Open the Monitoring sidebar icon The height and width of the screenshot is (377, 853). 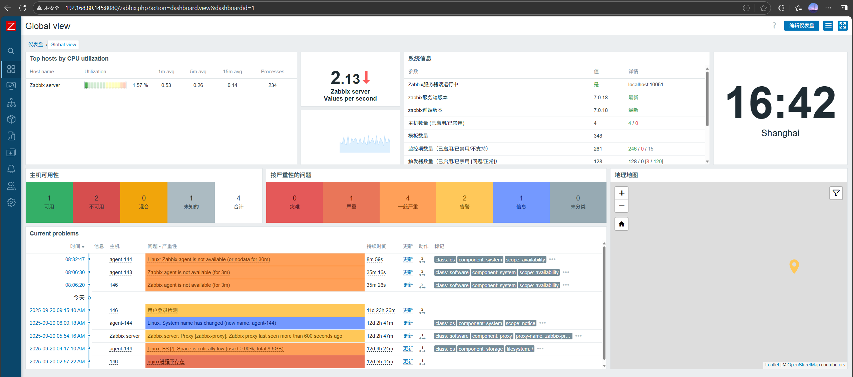pyautogui.click(x=11, y=86)
